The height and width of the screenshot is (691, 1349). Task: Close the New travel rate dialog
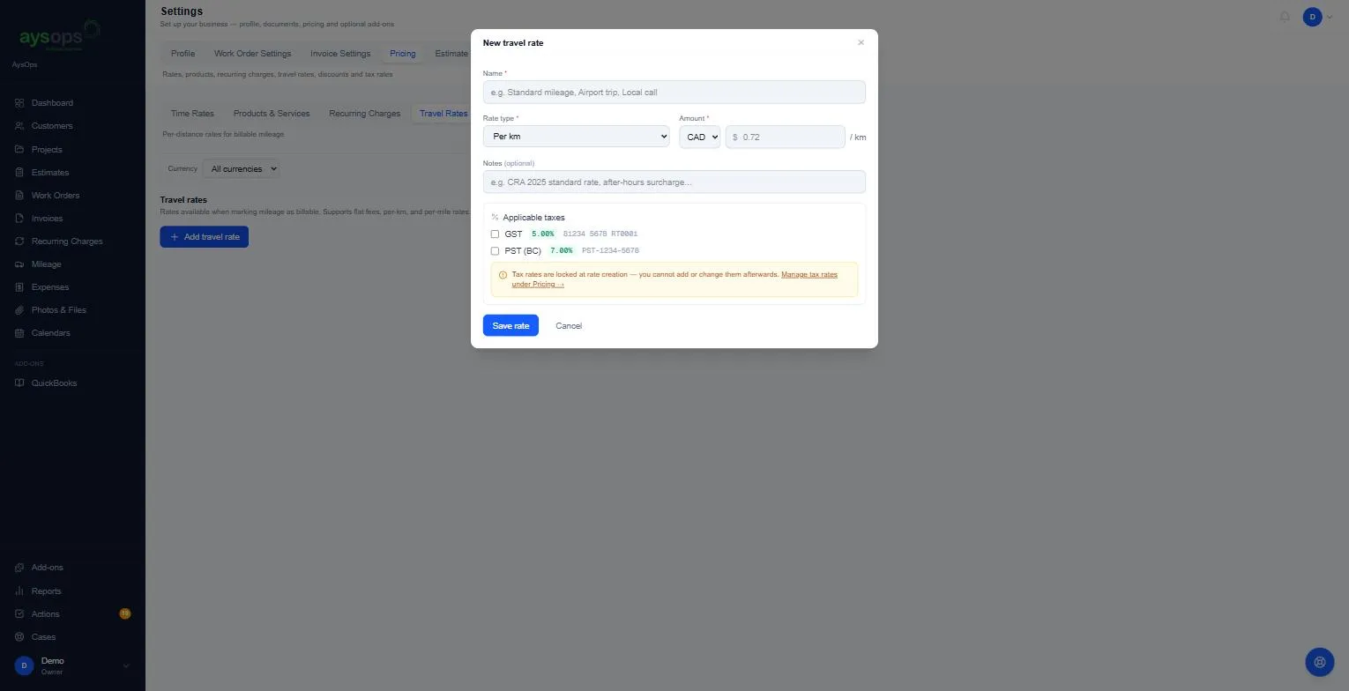click(861, 42)
